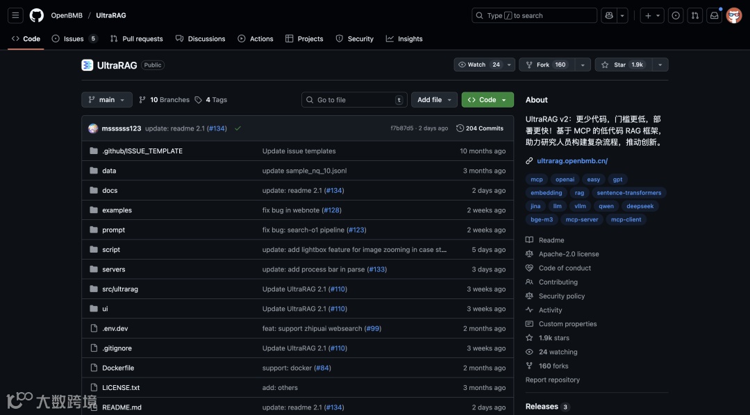Open pull requests icon in header
The height and width of the screenshot is (415, 750).
pos(695,15)
